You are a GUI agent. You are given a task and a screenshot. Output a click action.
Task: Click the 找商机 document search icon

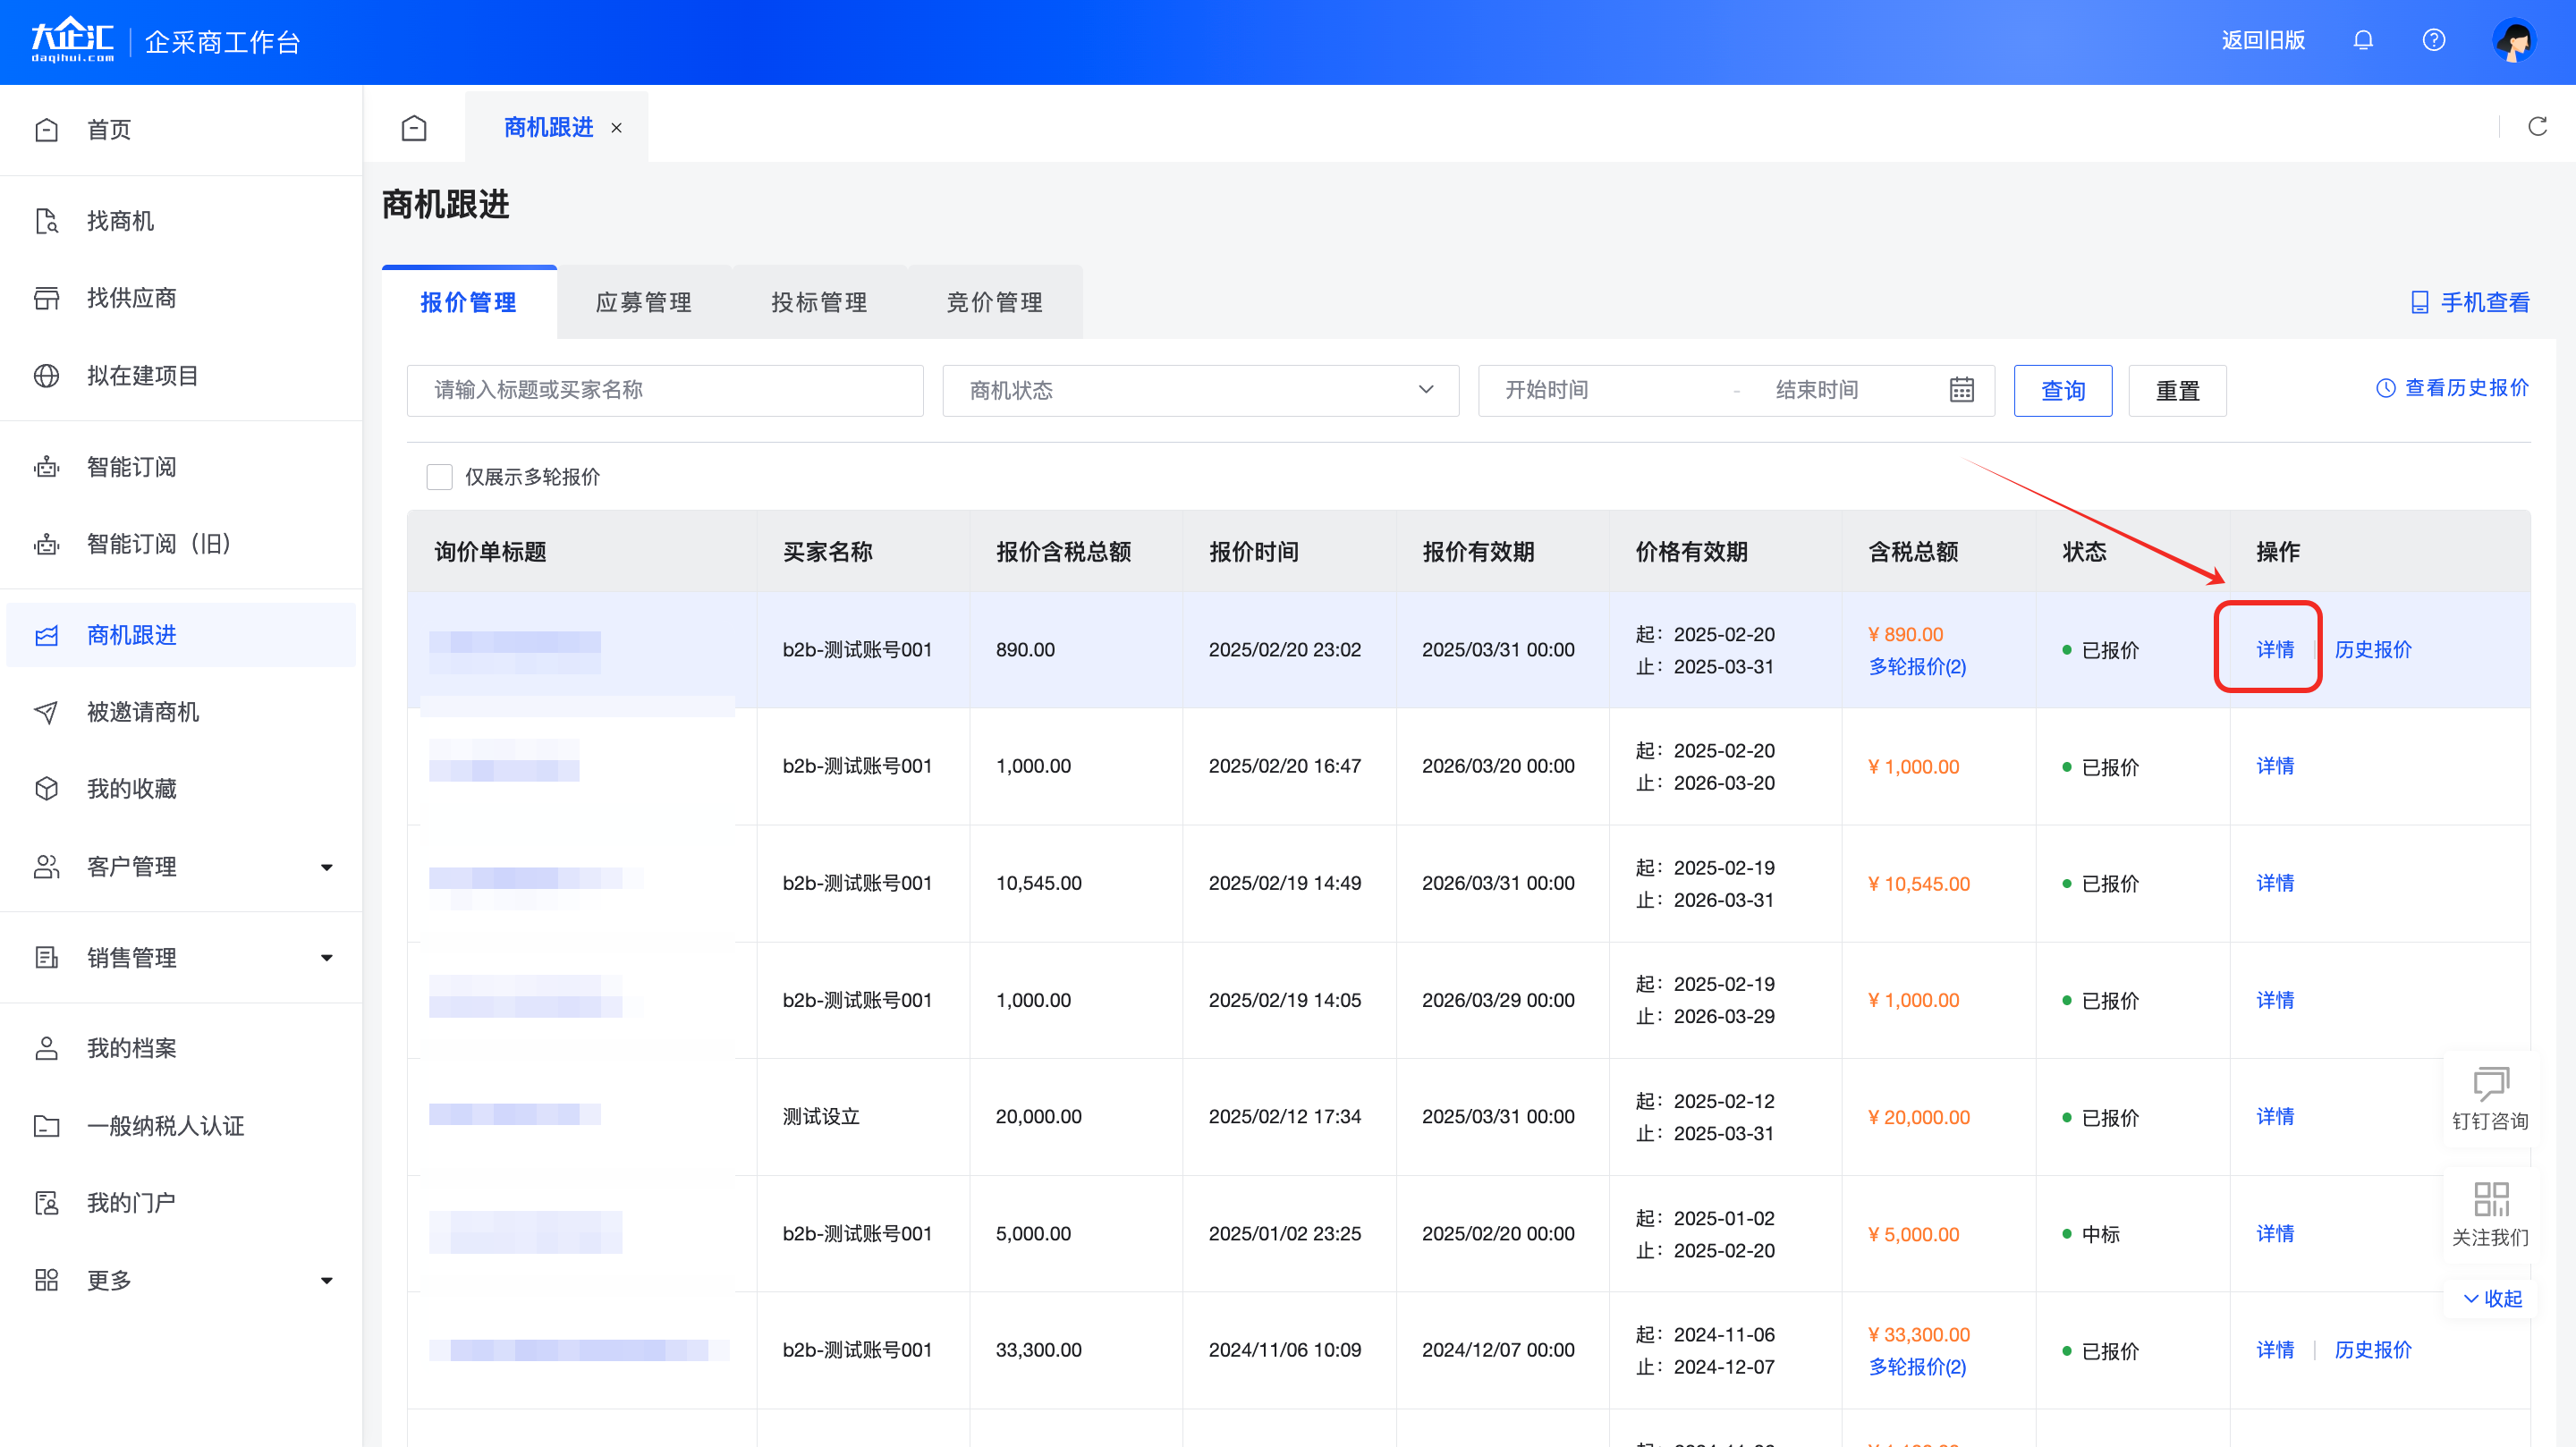click(x=46, y=221)
